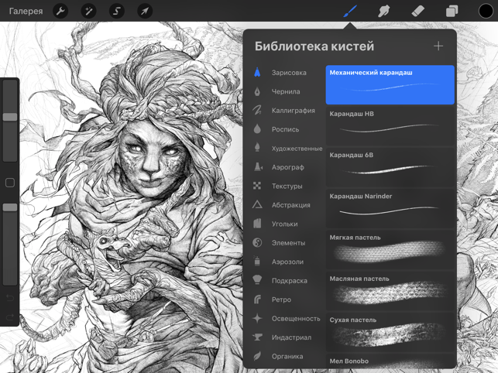Return to Галерея
Screen dimensions: 498x373
tap(26, 11)
